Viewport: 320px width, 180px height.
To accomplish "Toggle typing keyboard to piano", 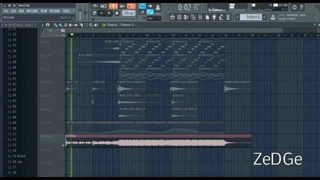I will [142, 6].
